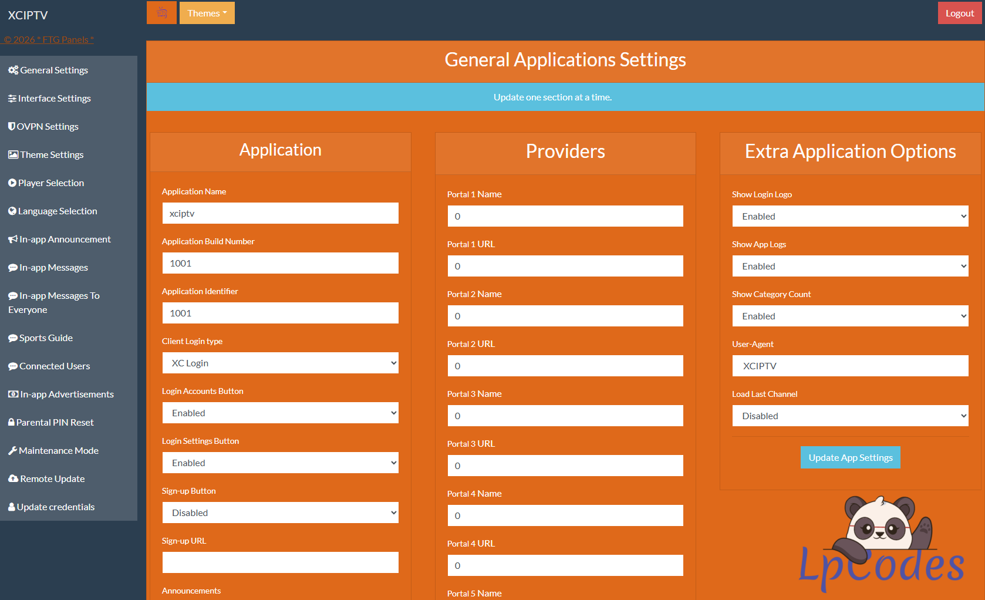Open the Load Last Channel dropdown
The image size is (985, 600).
click(850, 416)
